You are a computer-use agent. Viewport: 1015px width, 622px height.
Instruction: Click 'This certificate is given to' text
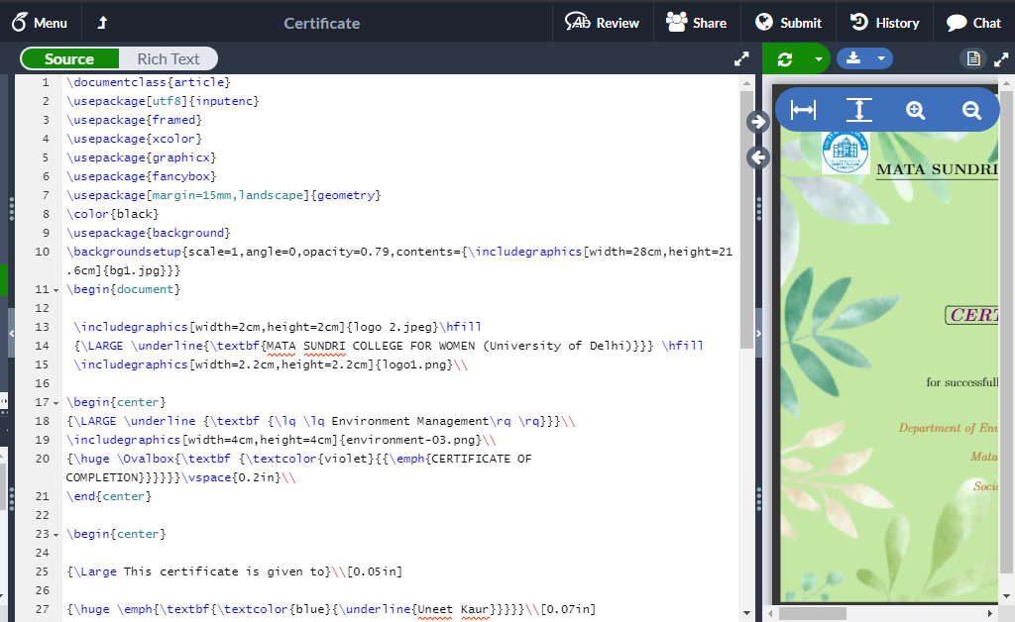click(227, 571)
